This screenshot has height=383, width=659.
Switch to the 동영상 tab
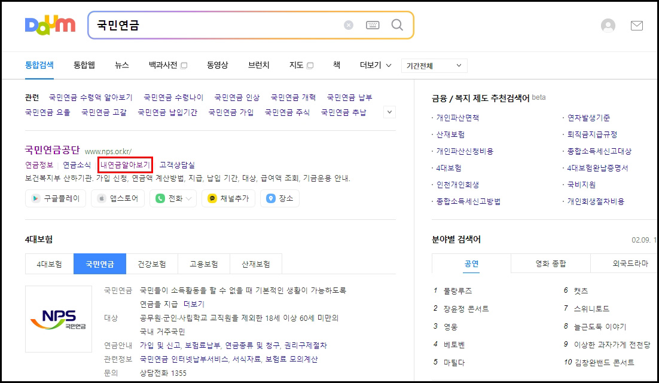coord(217,65)
